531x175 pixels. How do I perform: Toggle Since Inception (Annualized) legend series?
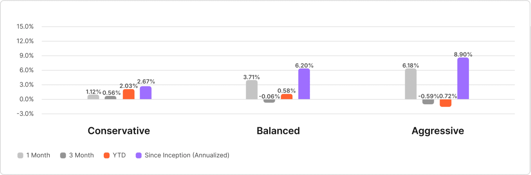[187, 155]
